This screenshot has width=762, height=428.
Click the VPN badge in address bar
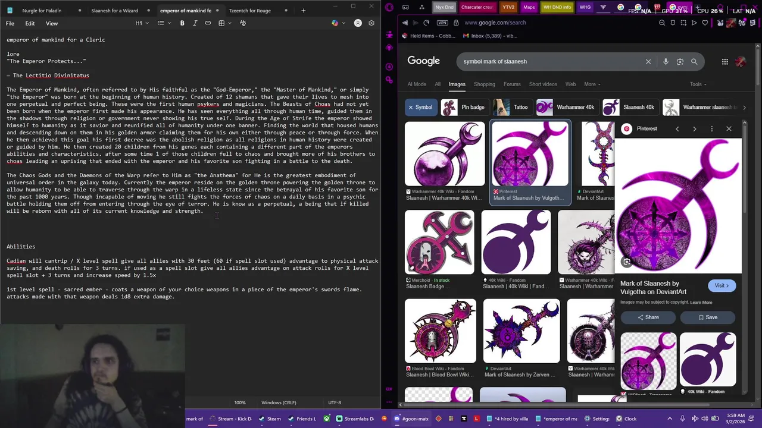[x=442, y=23]
